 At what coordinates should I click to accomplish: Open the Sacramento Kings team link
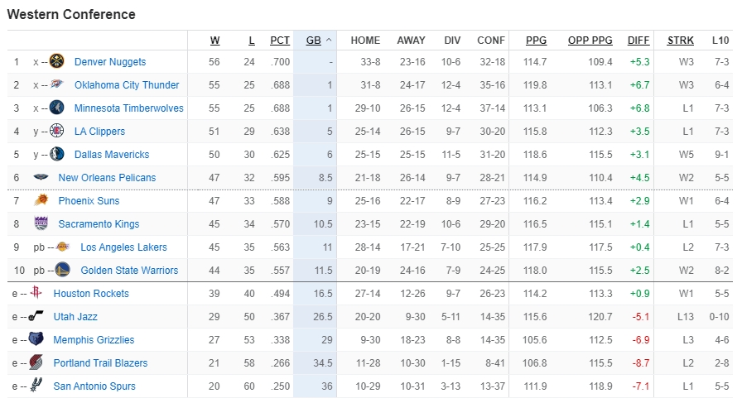pyautogui.click(x=99, y=224)
